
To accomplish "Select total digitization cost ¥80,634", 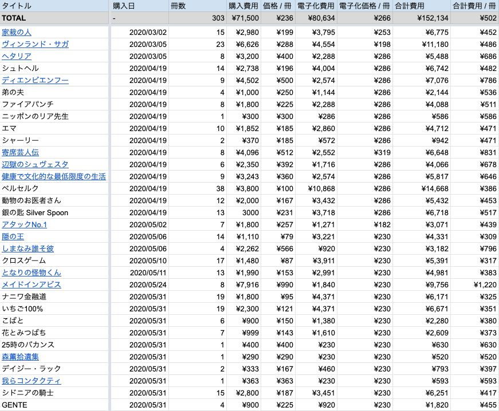I will (x=316, y=18).
